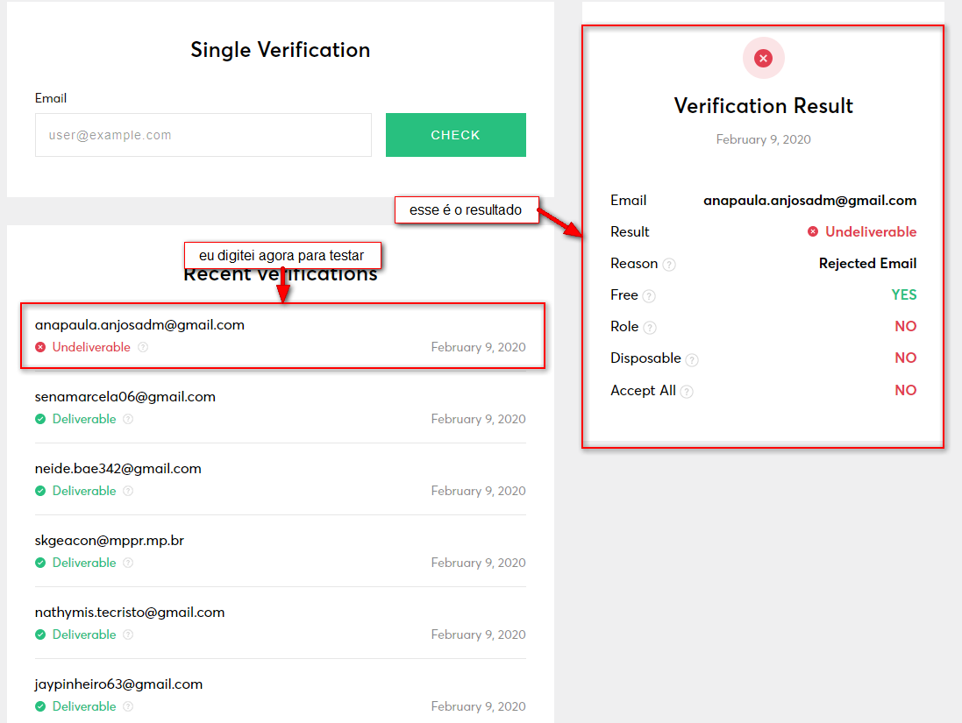The width and height of the screenshot is (962, 723).
Task: Click the Reason help question-mark icon
Action: click(x=670, y=265)
